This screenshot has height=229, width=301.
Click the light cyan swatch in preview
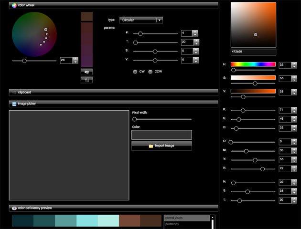[x=108, y=220]
